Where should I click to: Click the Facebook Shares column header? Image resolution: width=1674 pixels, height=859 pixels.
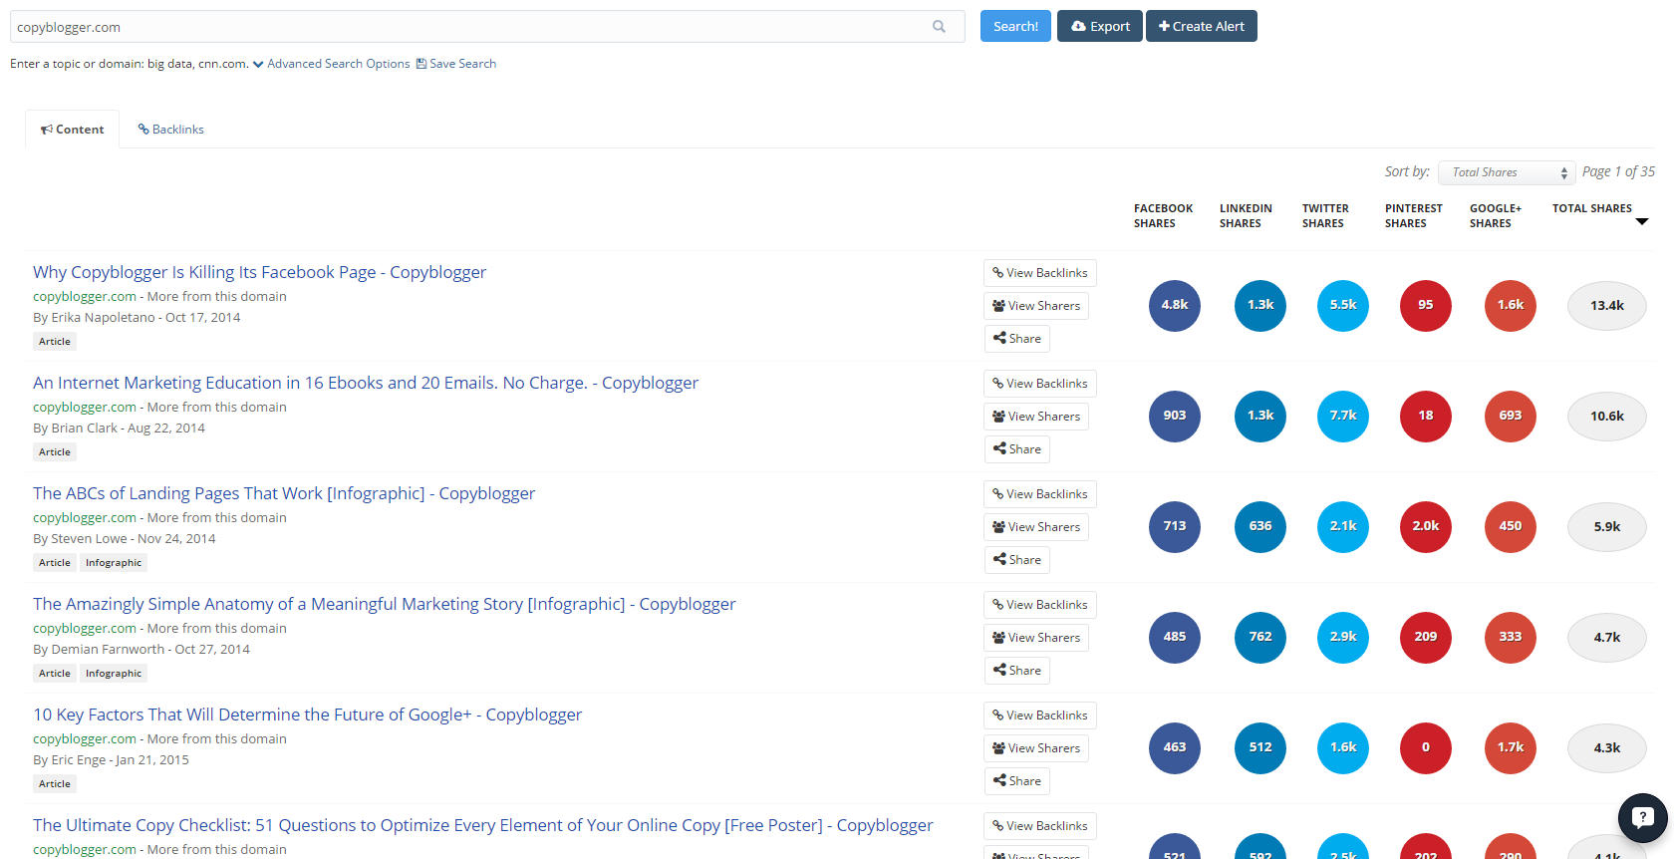(1163, 216)
